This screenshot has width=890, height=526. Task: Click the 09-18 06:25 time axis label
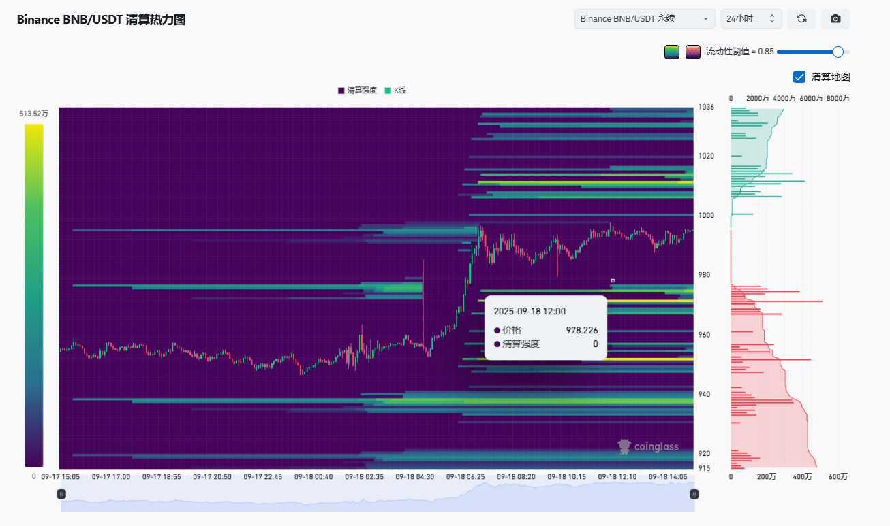pyautogui.click(x=465, y=477)
